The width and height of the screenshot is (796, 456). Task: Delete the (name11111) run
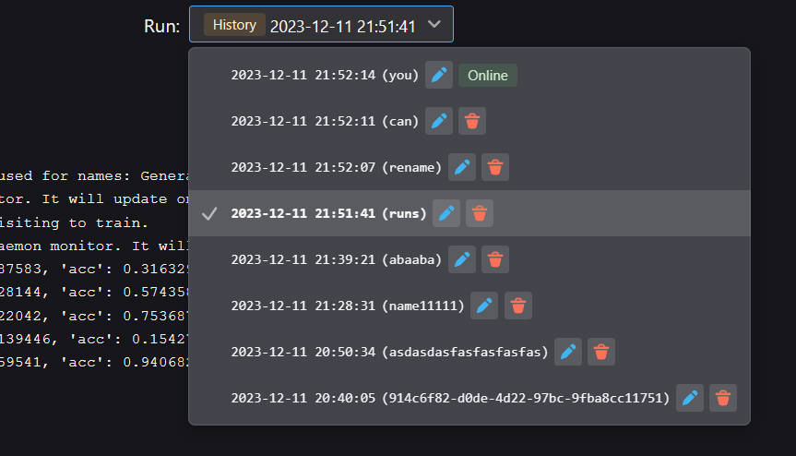pos(518,306)
